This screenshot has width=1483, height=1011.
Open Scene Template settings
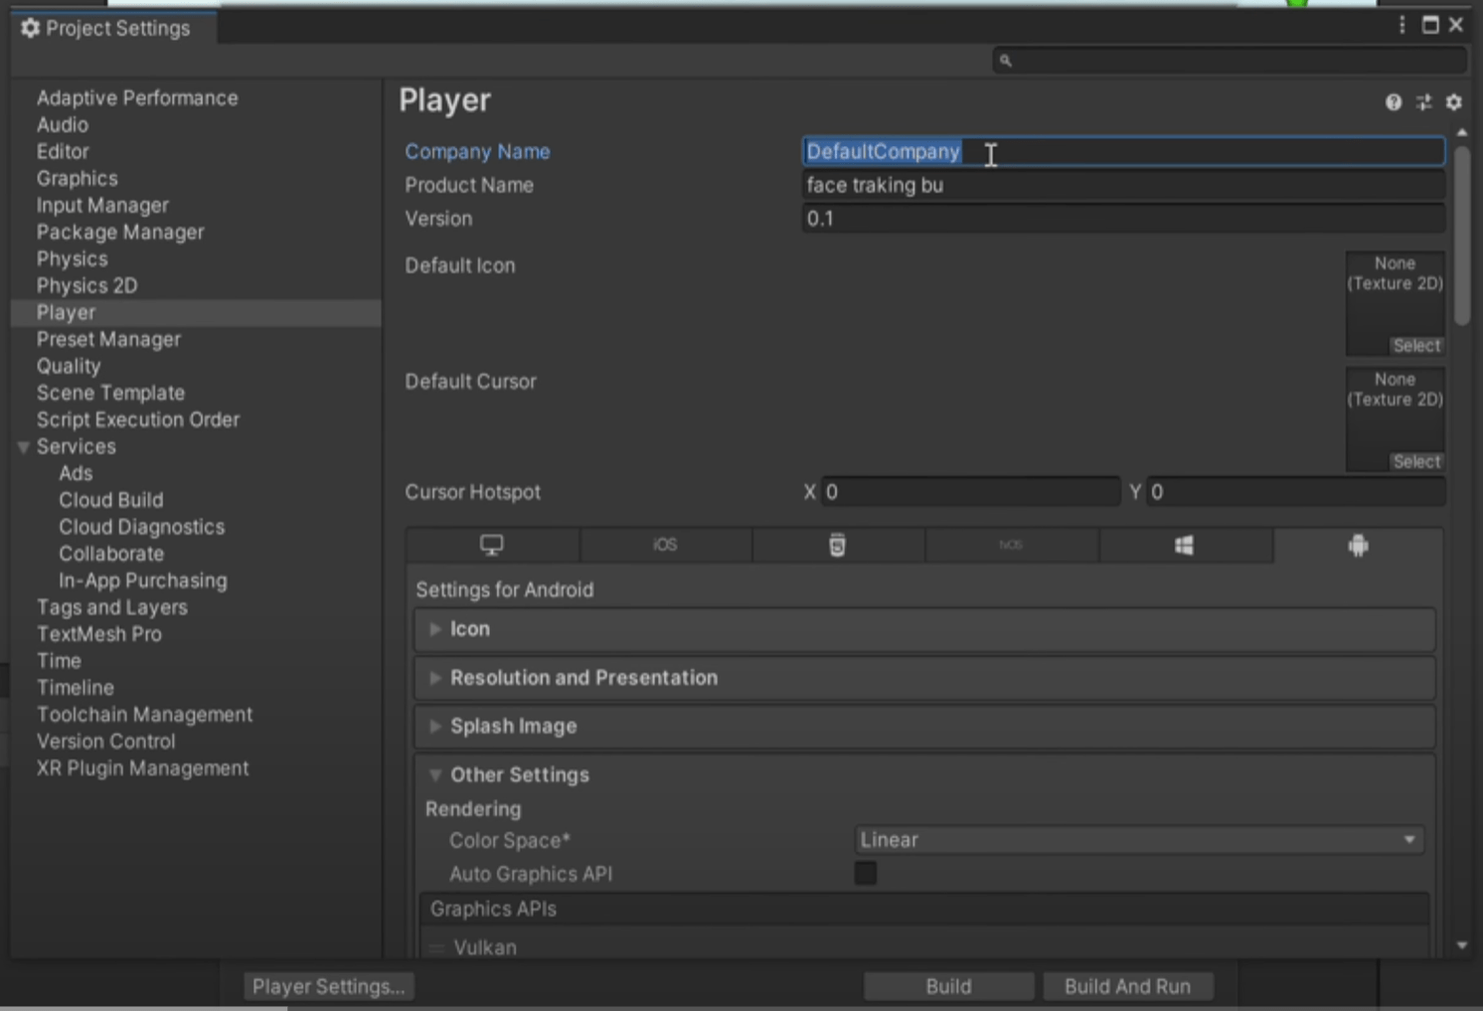click(110, 394)
